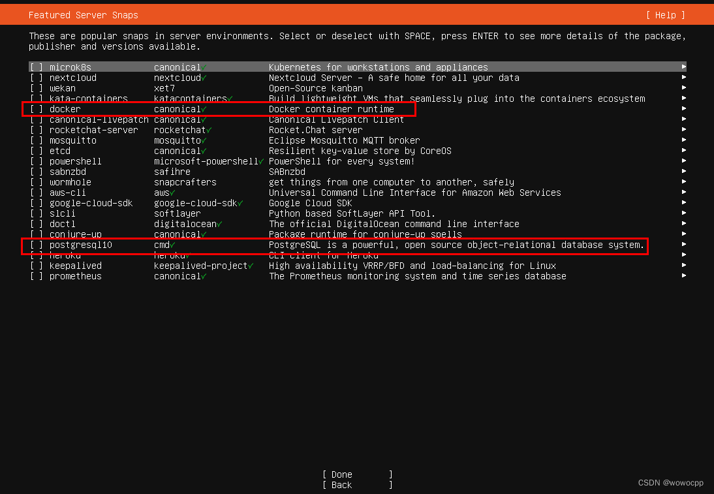Screen dimensions: 714x494
Task: Expand details arrow for sabnzbd row
Action: click(683, 172)
